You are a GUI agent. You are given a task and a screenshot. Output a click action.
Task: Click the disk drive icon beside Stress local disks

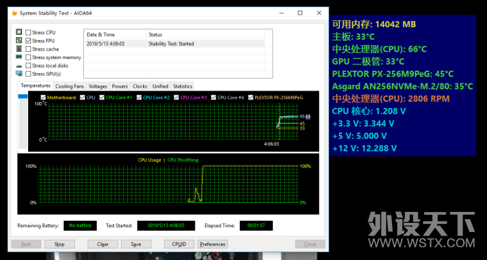19,66
